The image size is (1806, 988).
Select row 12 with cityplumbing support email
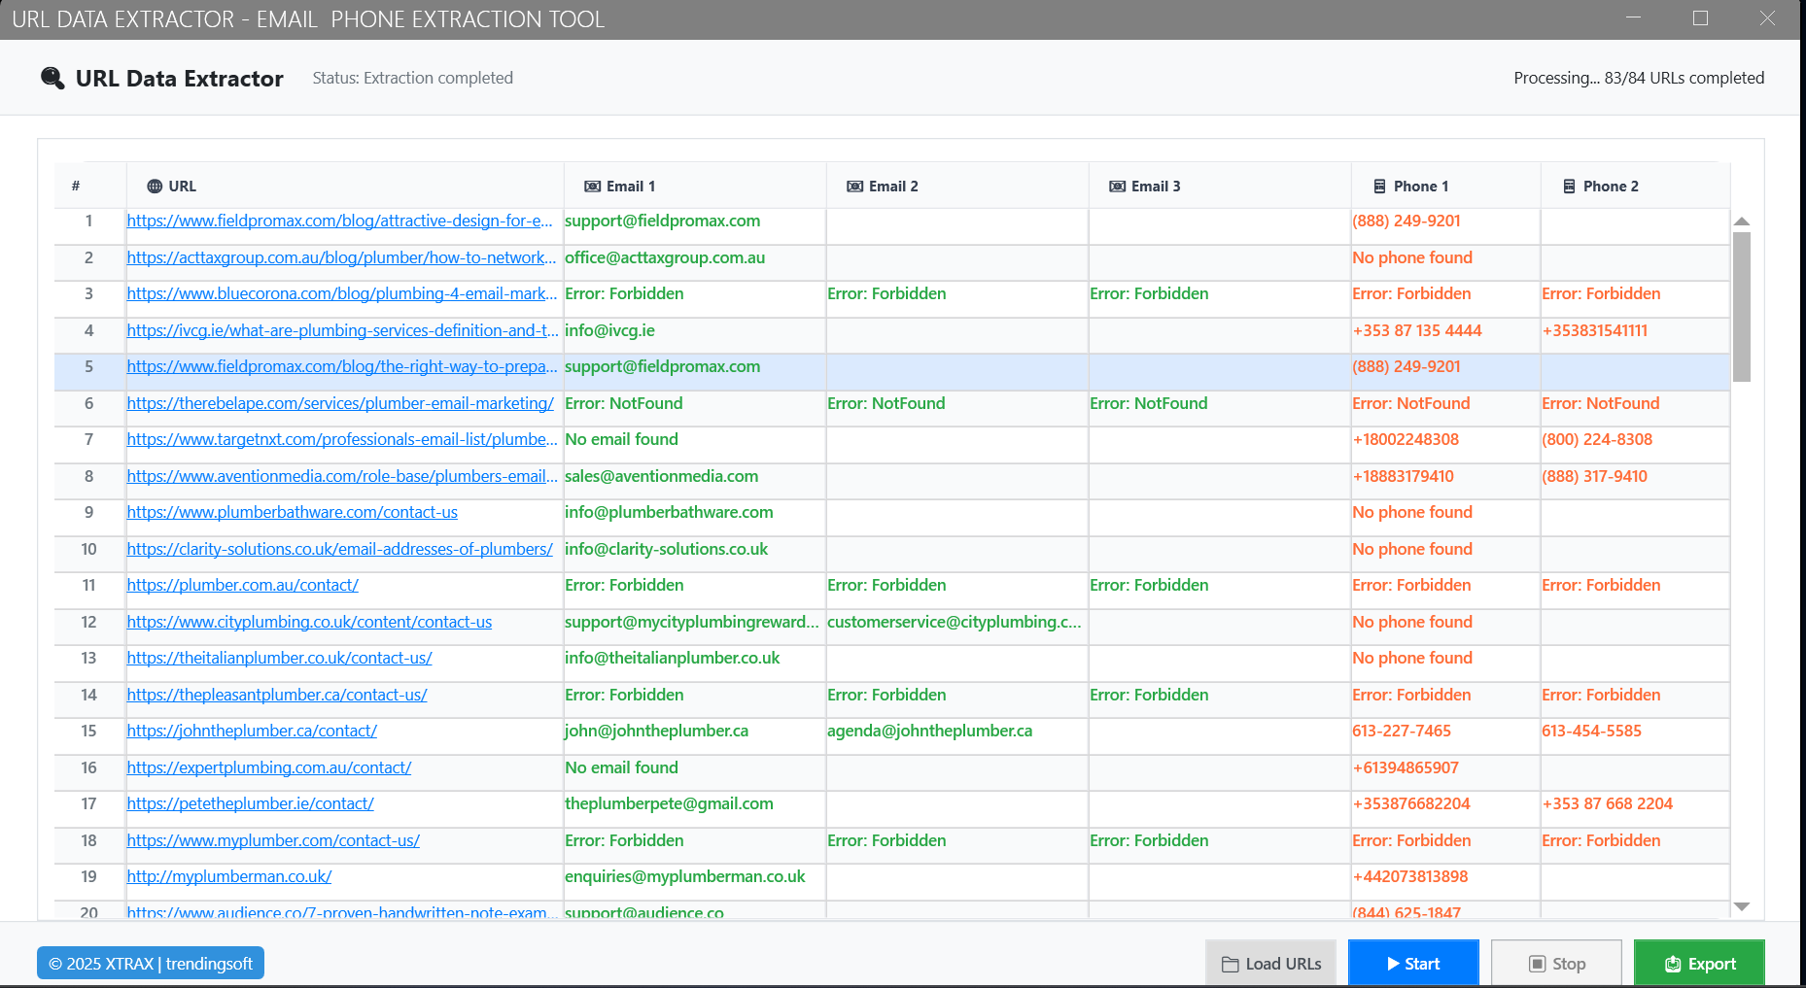pos(691,623)
